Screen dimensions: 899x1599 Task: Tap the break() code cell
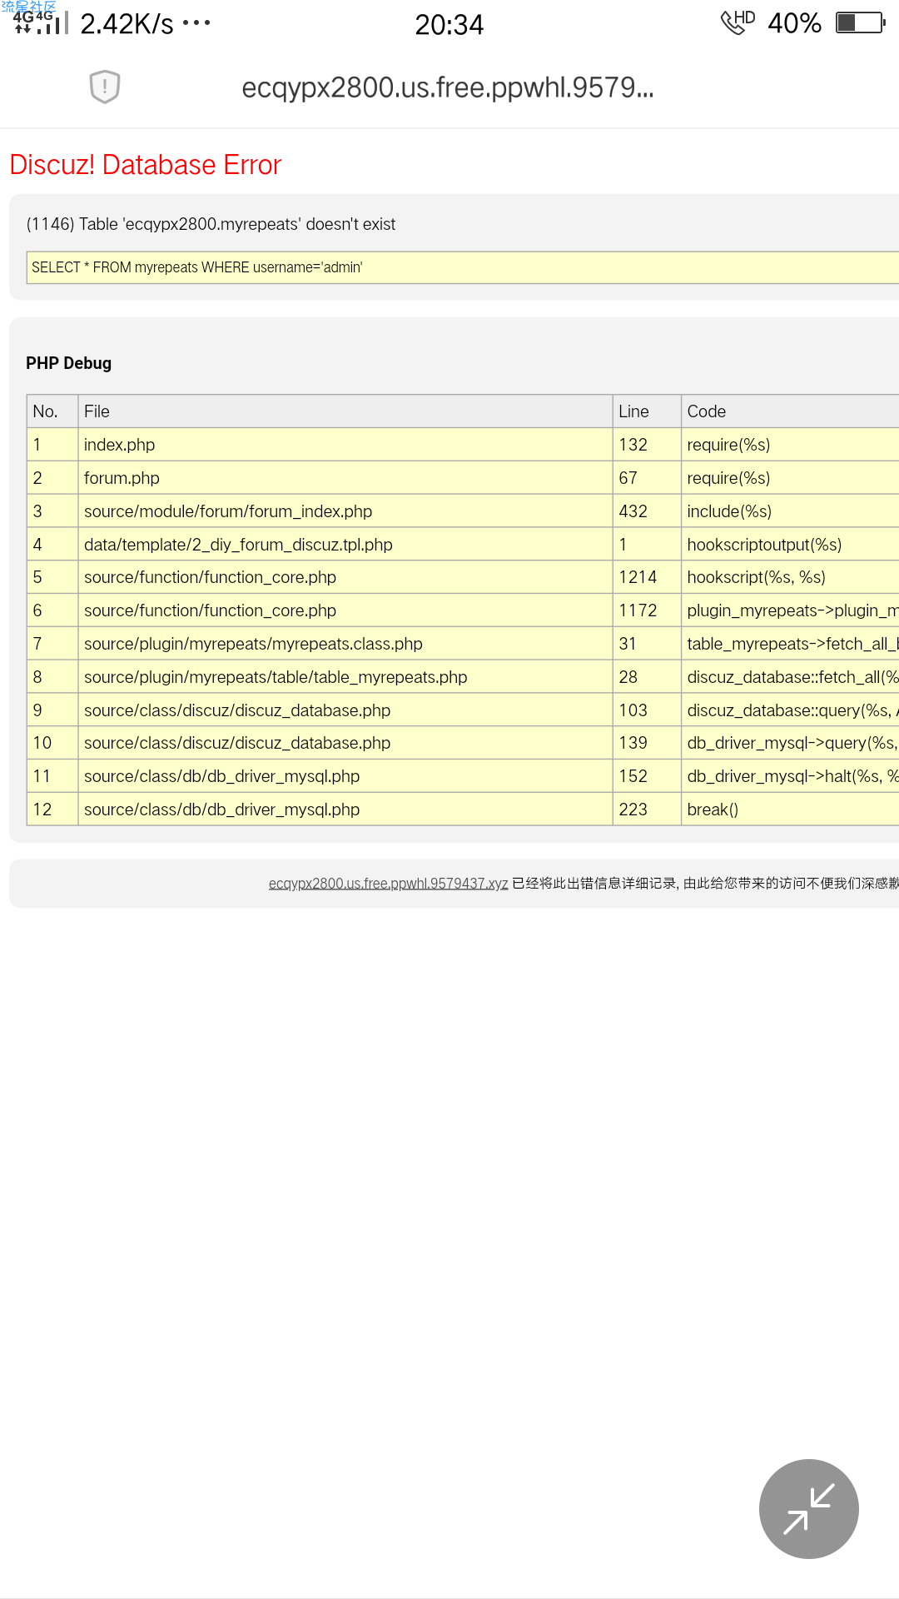pos(790,809)
